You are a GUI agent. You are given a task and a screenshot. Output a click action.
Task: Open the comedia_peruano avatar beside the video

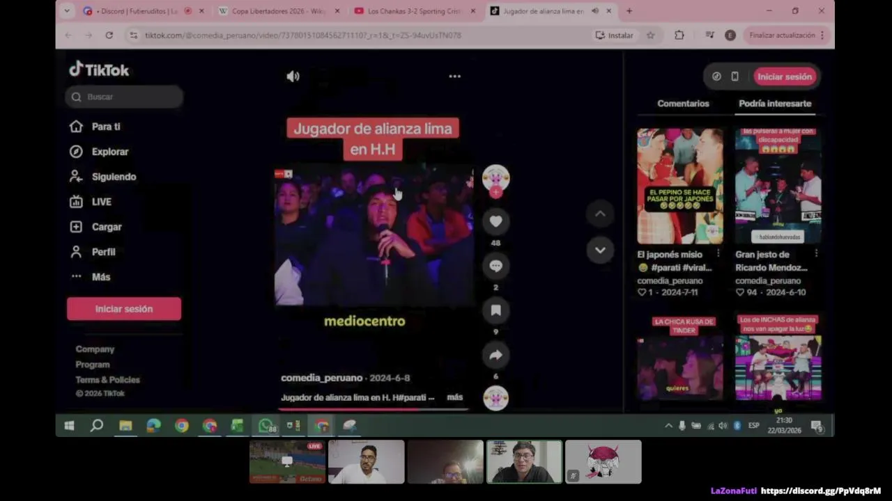[495, 177]
